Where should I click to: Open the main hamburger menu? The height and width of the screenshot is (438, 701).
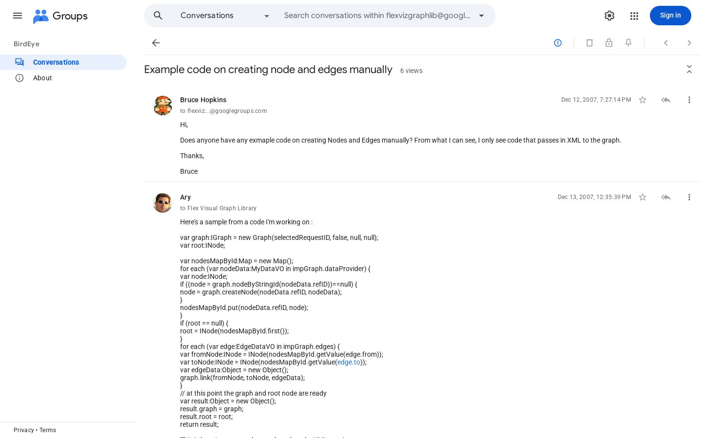point(18,16)
